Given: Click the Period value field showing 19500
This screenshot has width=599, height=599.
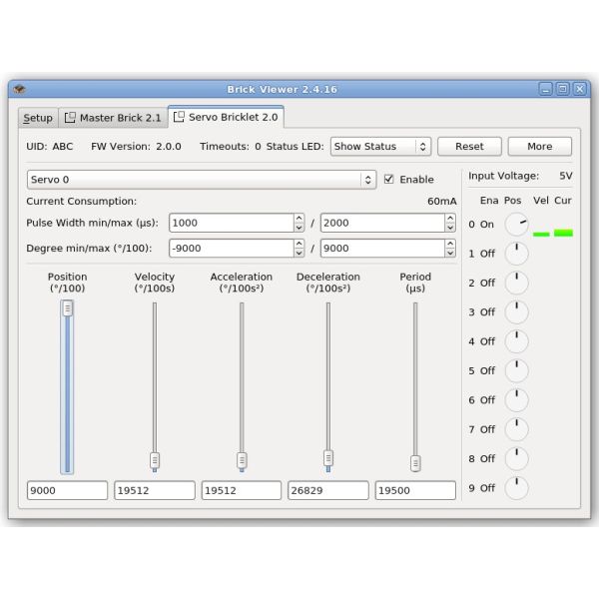Looking at the screenshot, I should pyautogui.click(x=415, y=490).
